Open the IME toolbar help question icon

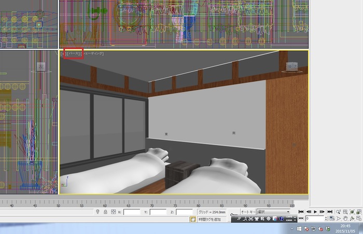click(x=282, y=219)
